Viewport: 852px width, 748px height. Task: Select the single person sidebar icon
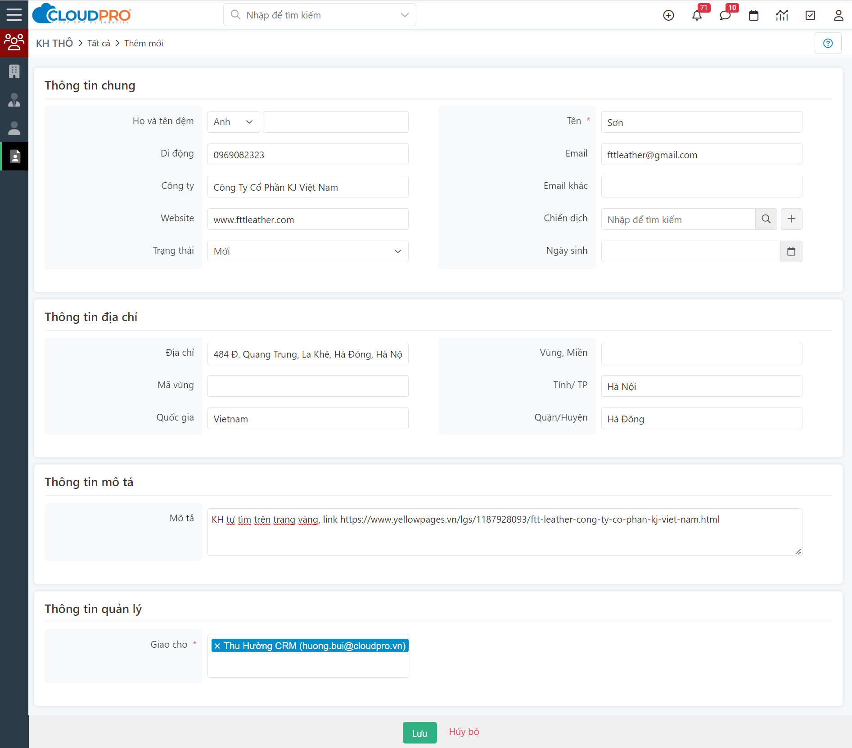tap(14, 128)
